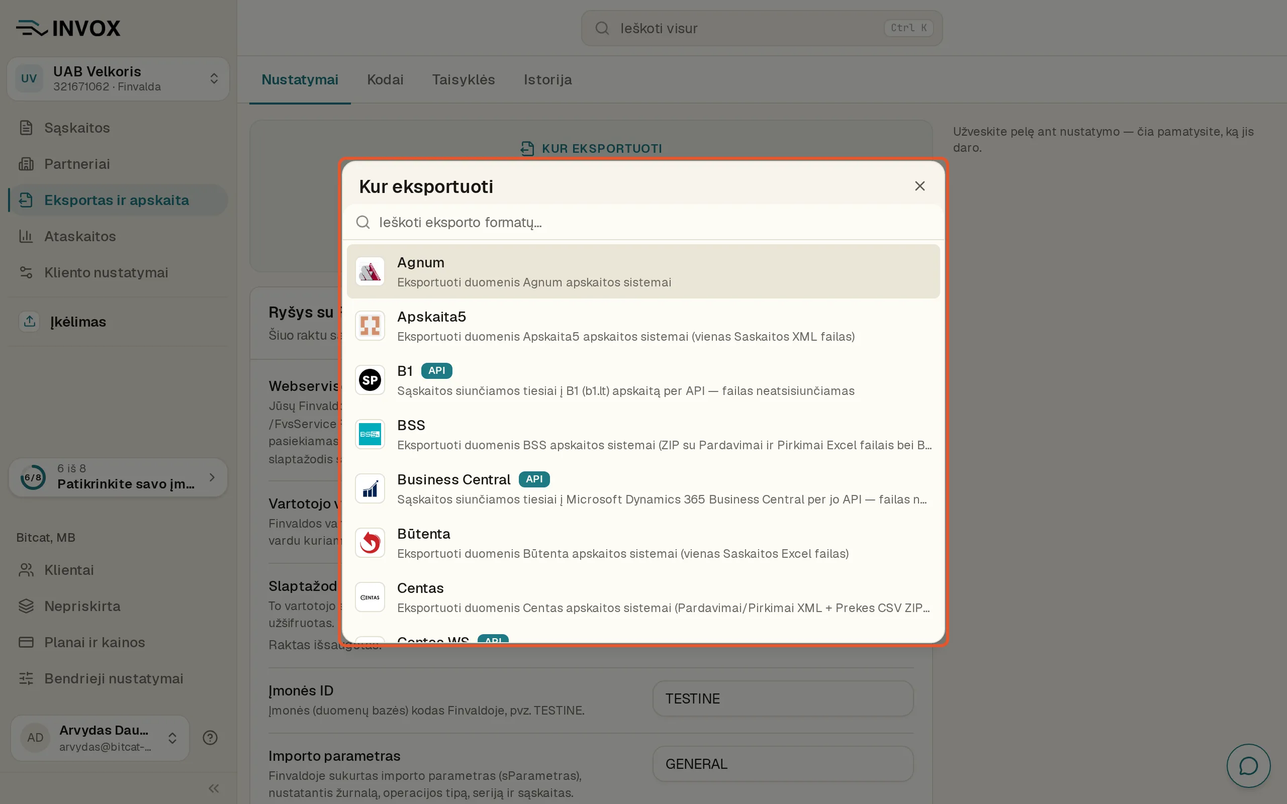Image resolution: width=1287 pixels, height=804 pixels.
Task: Open the 6 iš 8 onboarding progress card
Action: 118,477
